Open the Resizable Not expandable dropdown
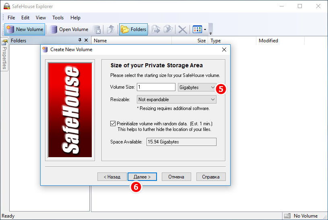328x220 pixels. coord(177,100)
